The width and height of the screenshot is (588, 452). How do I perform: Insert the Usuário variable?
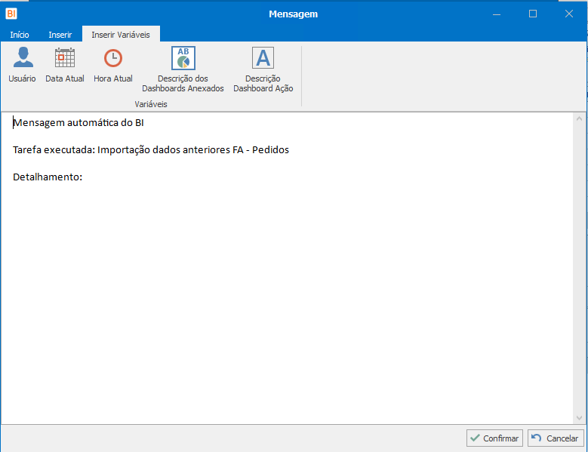[23, 64]
